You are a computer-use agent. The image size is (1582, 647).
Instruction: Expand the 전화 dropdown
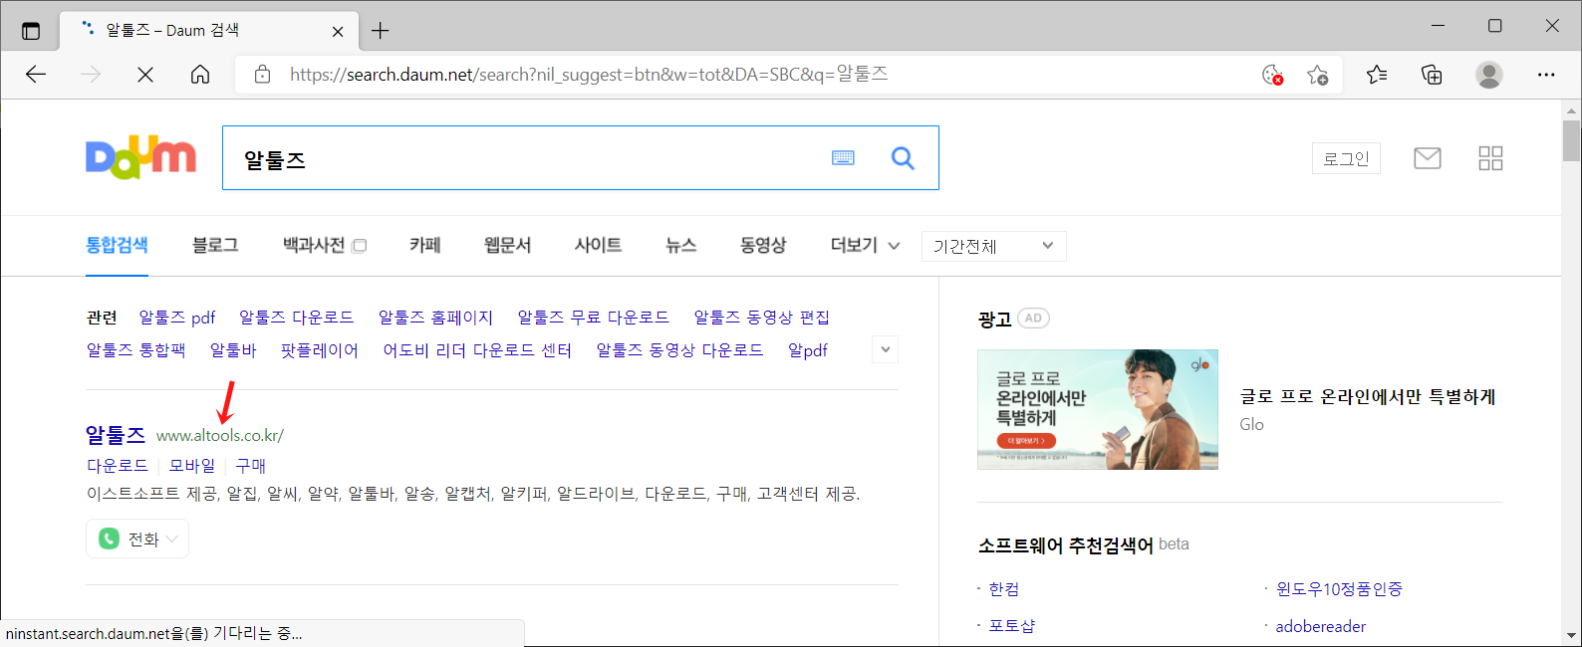(137, 539)
